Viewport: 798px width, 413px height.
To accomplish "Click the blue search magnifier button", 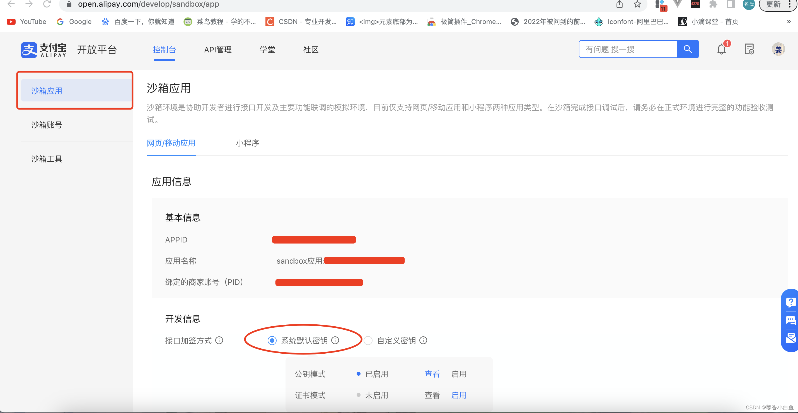I will [x=688, y=49].
